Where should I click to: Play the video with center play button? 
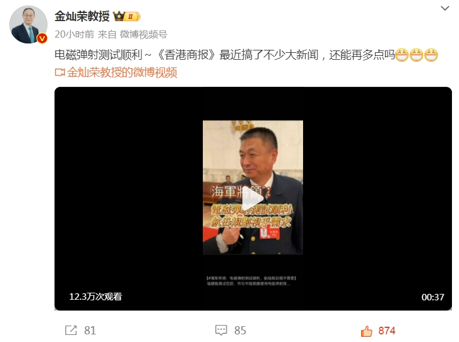(253, 199)
